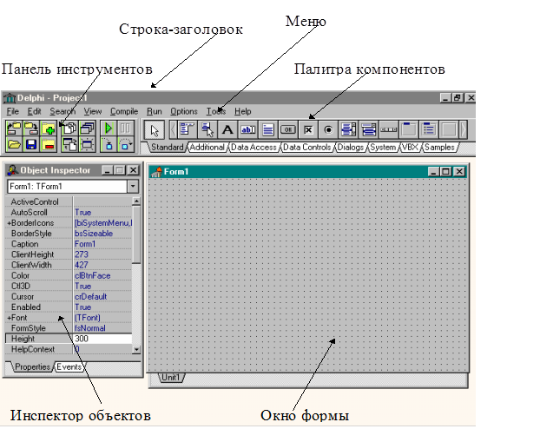Click the Unit1 tab below the form

(171, 378)
